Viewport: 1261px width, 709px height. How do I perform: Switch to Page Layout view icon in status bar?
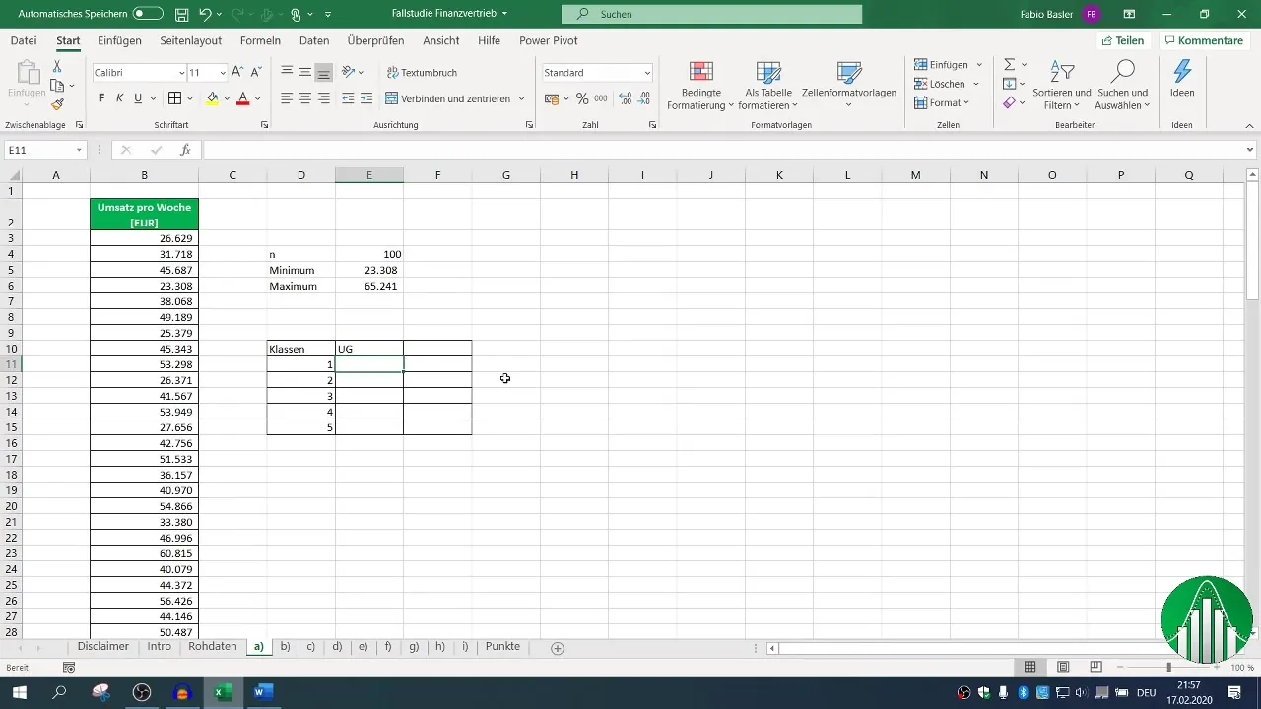pyautogui.click(x=1063, y=667)
